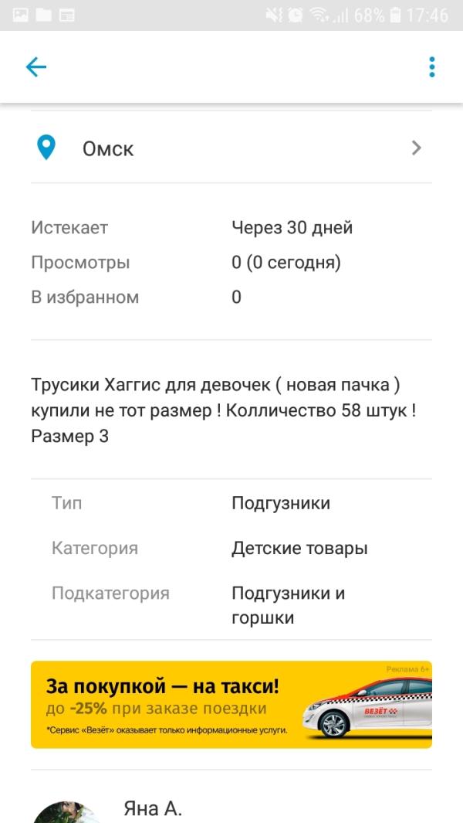Tap the Wi-Fi signal icon
463x823 pixels.
click(x=319, y=15)
